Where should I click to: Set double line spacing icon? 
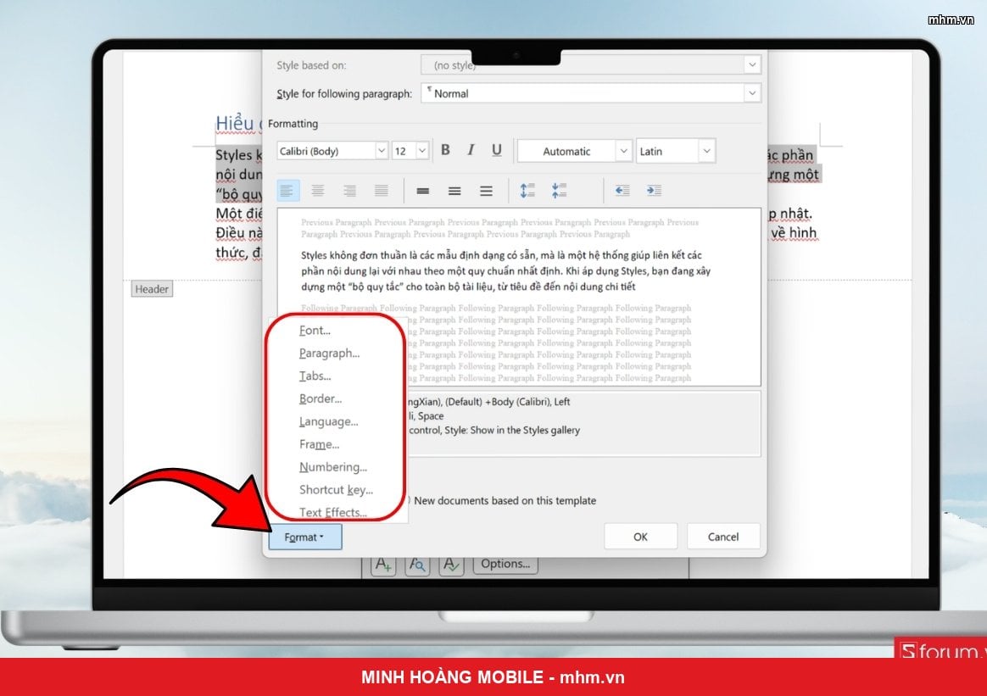486,191
